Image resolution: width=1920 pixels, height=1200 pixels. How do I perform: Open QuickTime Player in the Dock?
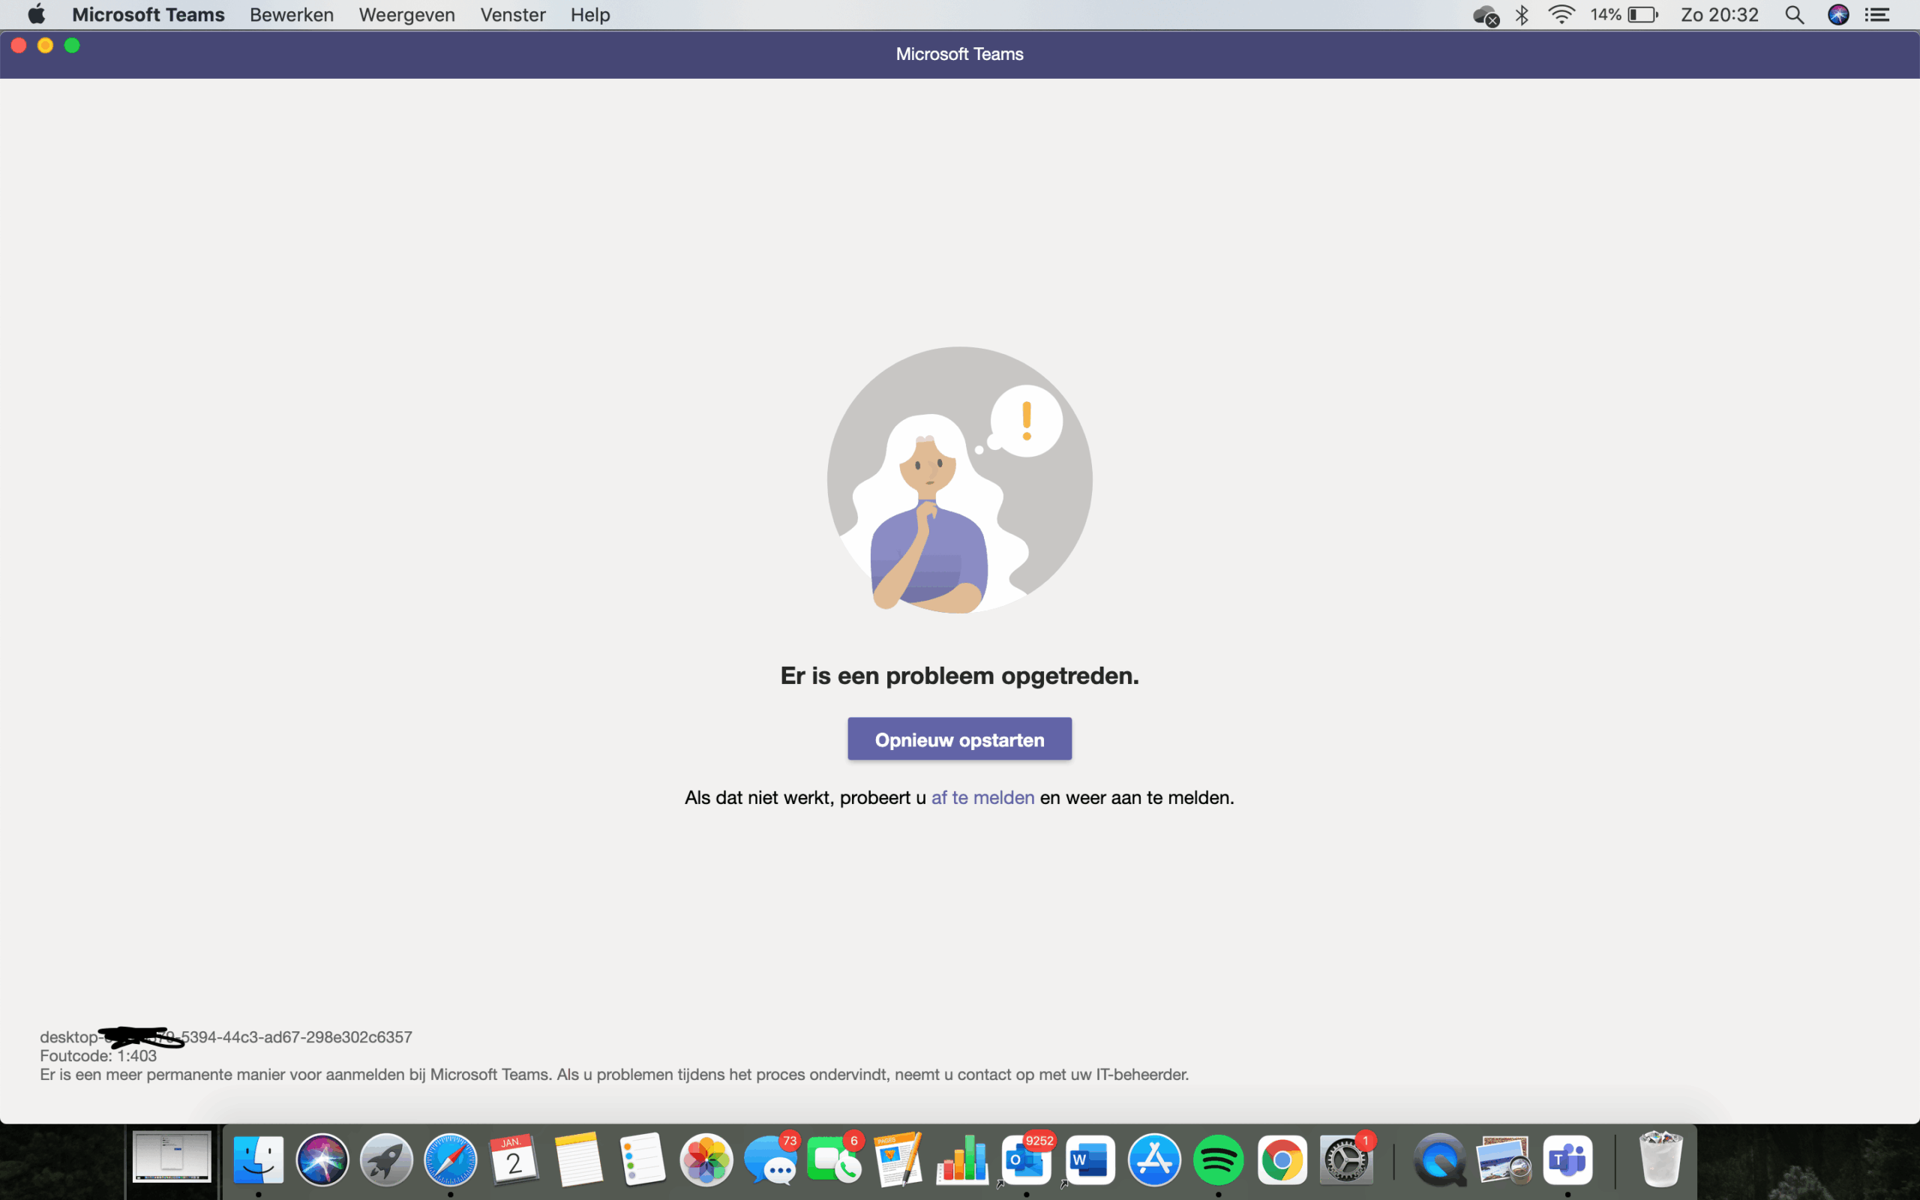pos(1439,1159)
